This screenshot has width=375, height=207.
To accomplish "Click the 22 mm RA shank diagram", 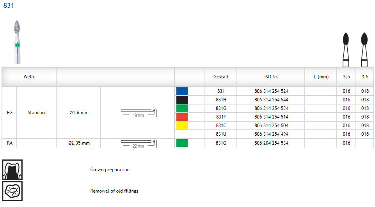I will [138, 143].
